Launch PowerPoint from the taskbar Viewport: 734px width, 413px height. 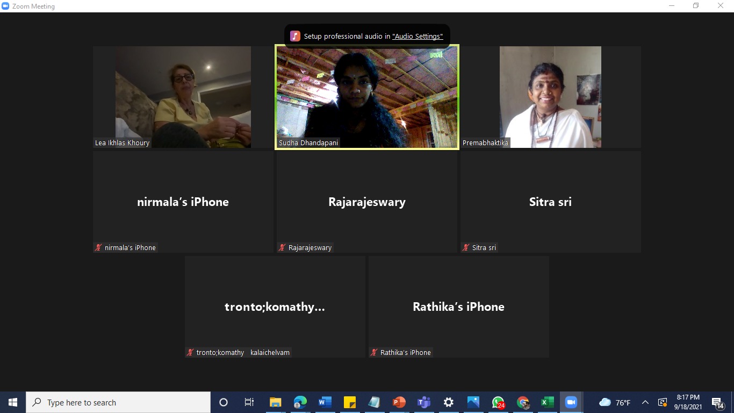pyautogui.click(x=399, y=402)
